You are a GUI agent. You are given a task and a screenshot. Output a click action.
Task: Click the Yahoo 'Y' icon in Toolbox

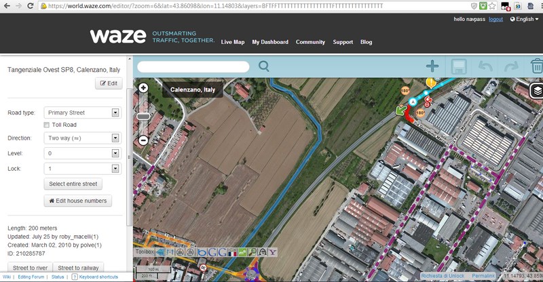coord(273,252)
